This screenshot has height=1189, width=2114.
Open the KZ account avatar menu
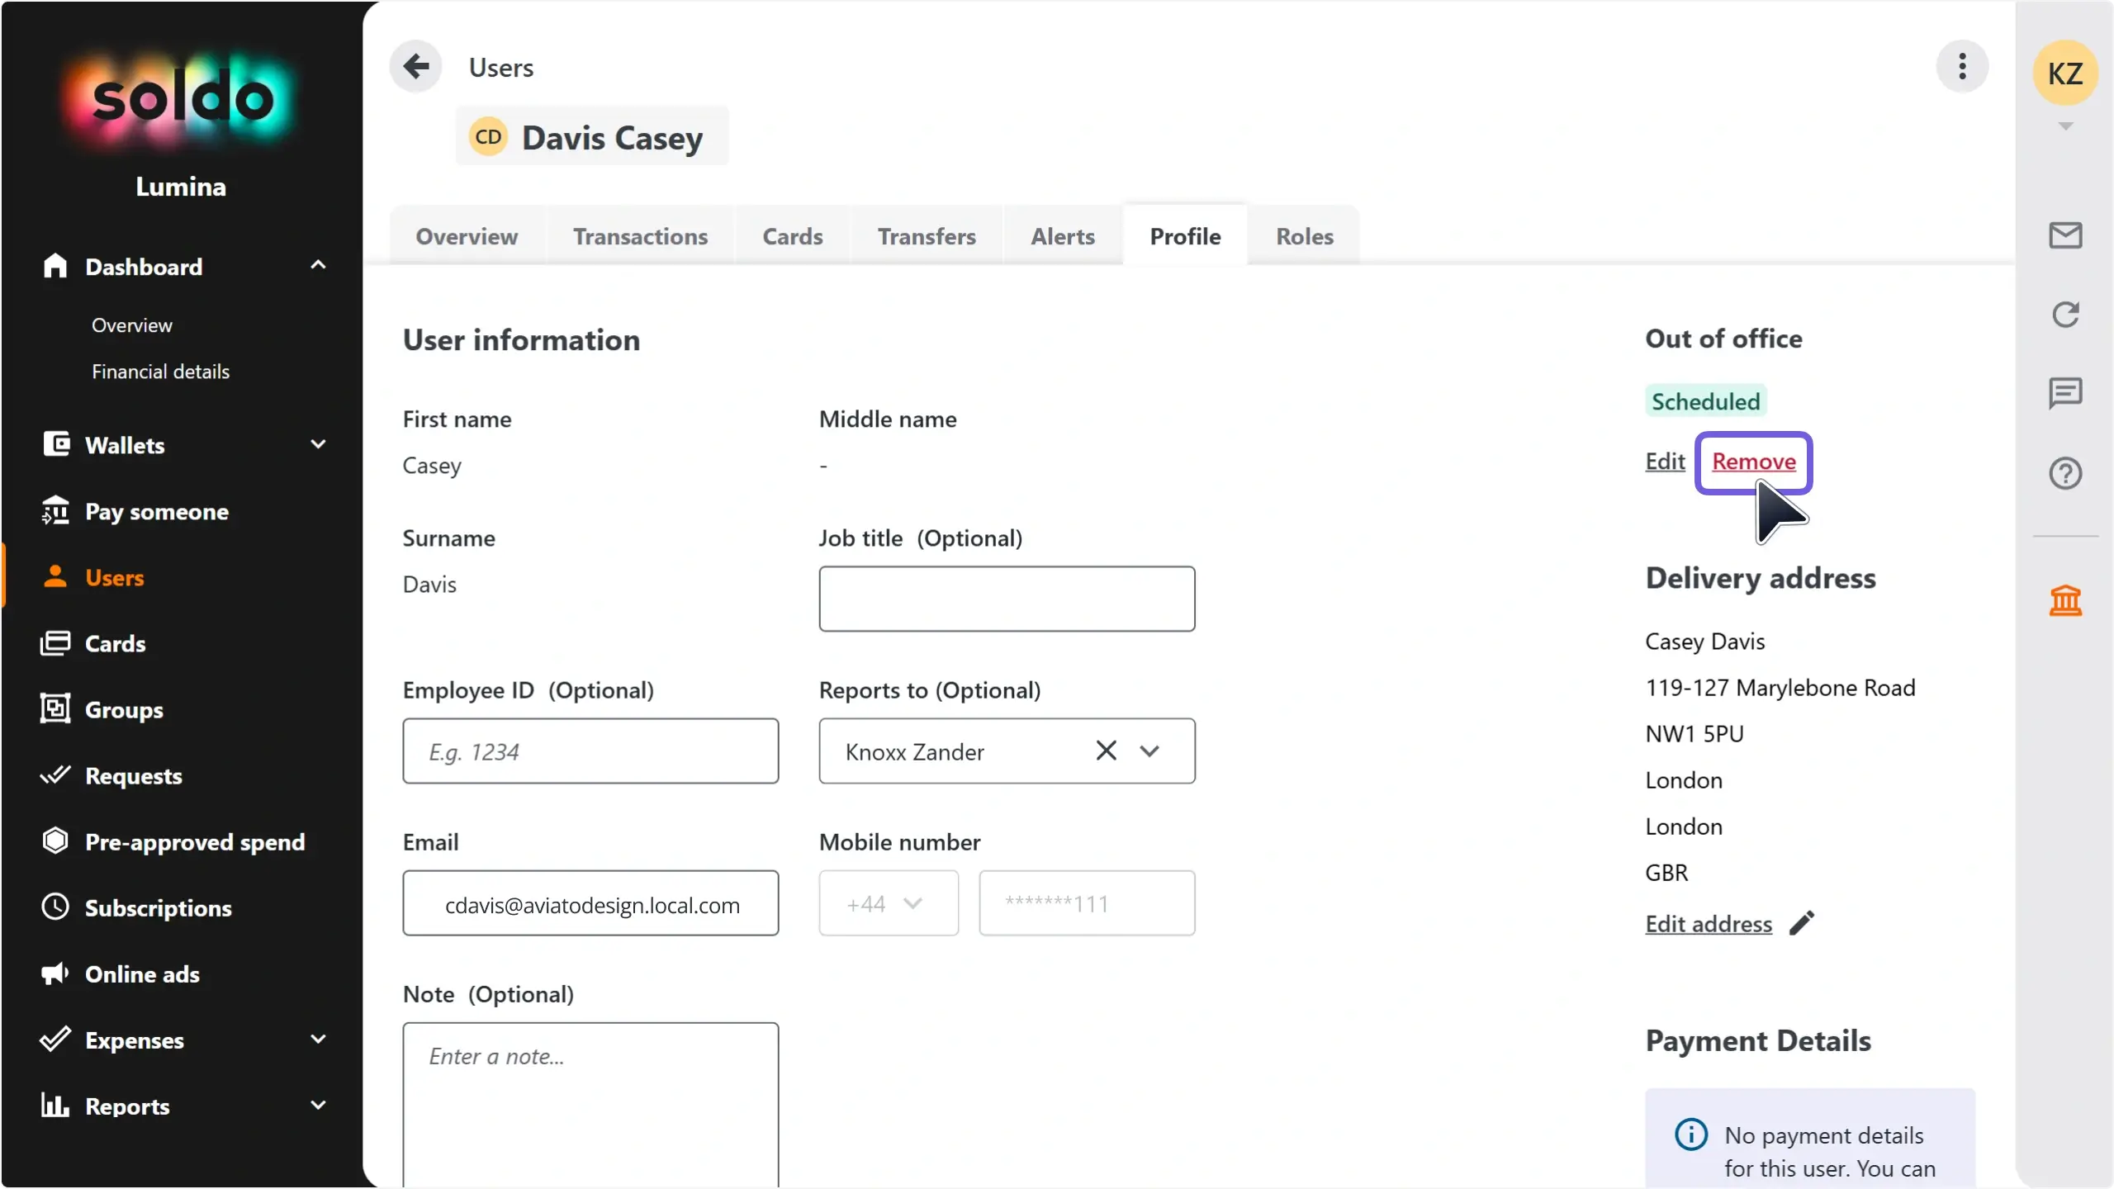coord(2064,73)
